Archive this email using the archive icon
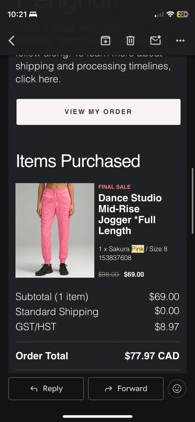This screenshot has height=422, width=195. (x=106, y=41)
